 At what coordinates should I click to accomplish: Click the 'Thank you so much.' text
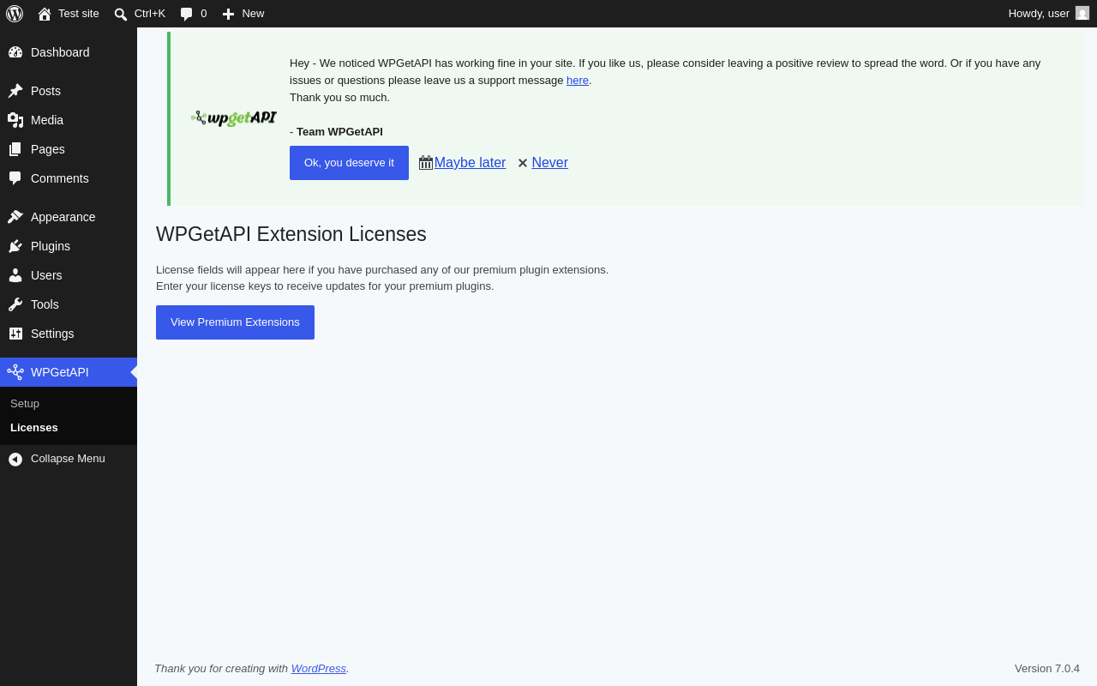coord(339,98)
